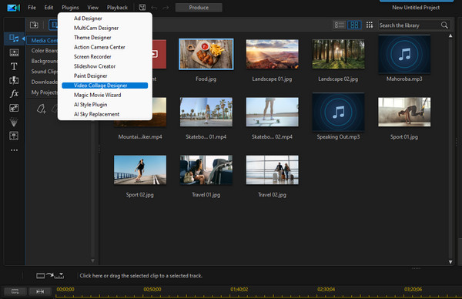Click library scrollbar down arrow
462x299 pixels.
450,262
